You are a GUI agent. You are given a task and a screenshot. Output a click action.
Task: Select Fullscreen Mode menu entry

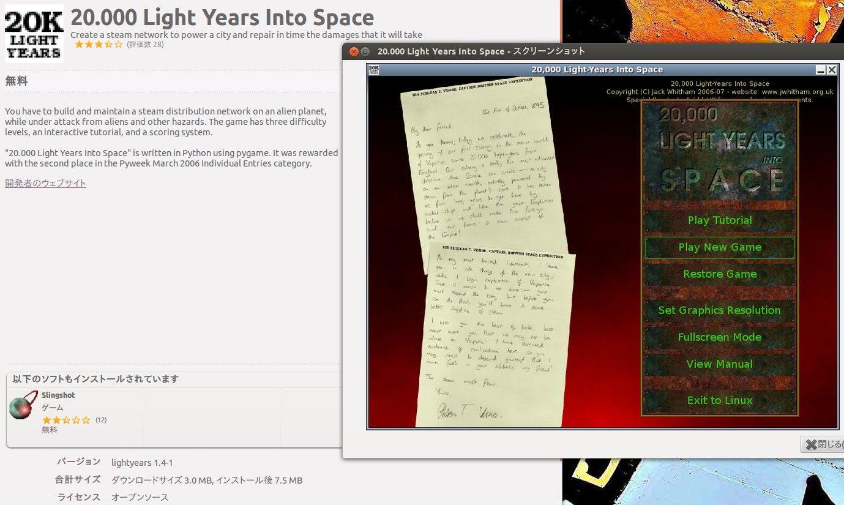720,337
